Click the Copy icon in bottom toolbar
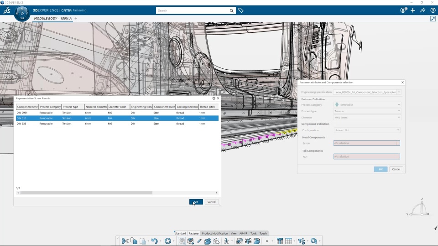The image size is (438, 246). [x=134, y=241]
